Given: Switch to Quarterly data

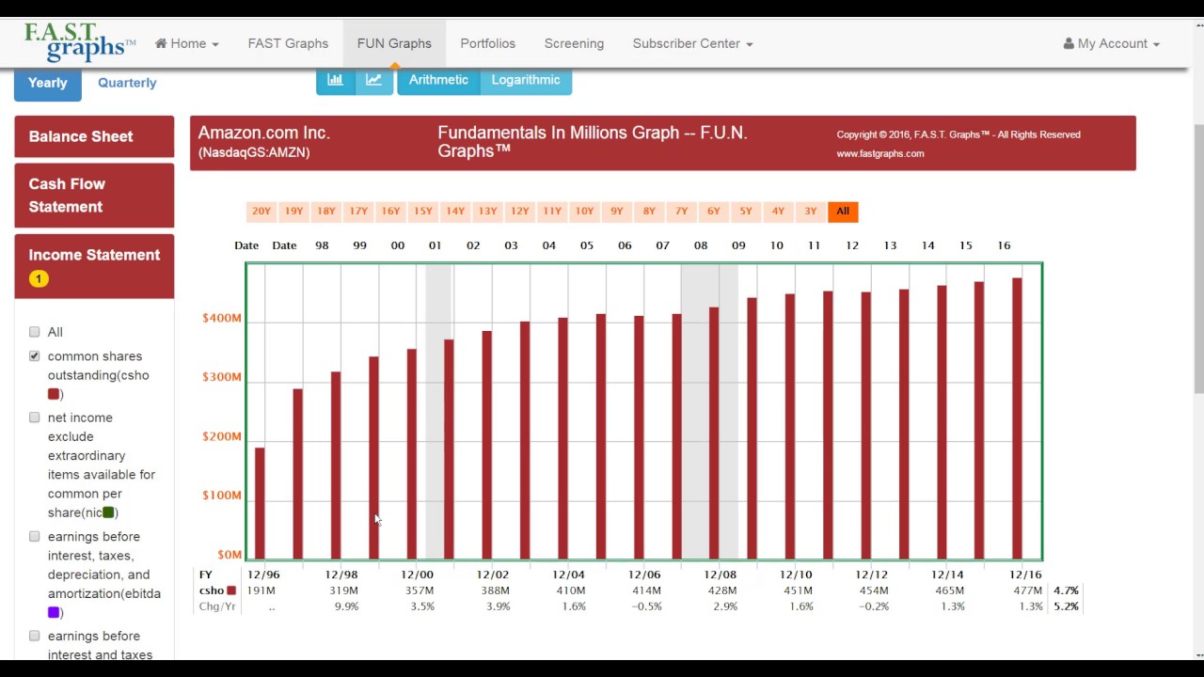Looking at the screenshot, I should tap(127, 83).
